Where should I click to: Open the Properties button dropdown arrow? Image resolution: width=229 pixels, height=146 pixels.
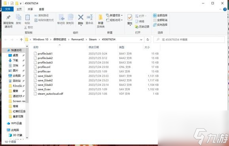click(x=130, y=25)
